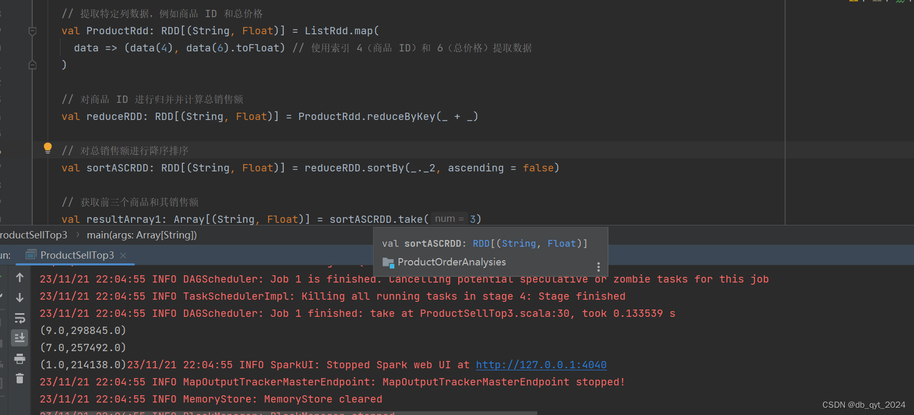
Task: Click 'sortBy' in the sortASCRDD line
Action: [386, 168]
